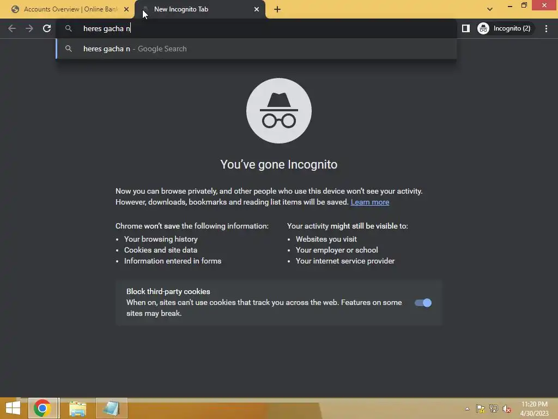Reload the page
The height and width of the screenshot is (419, 558).
tap(47, 28)
